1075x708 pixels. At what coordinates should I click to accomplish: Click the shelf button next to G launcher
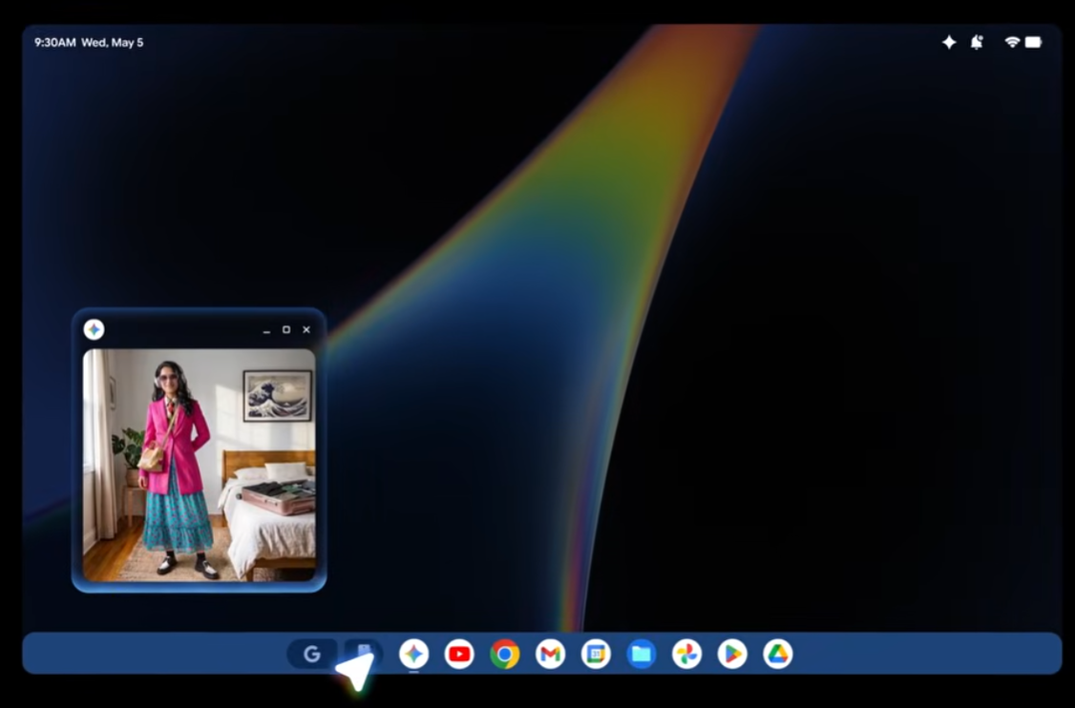point(363,653)
